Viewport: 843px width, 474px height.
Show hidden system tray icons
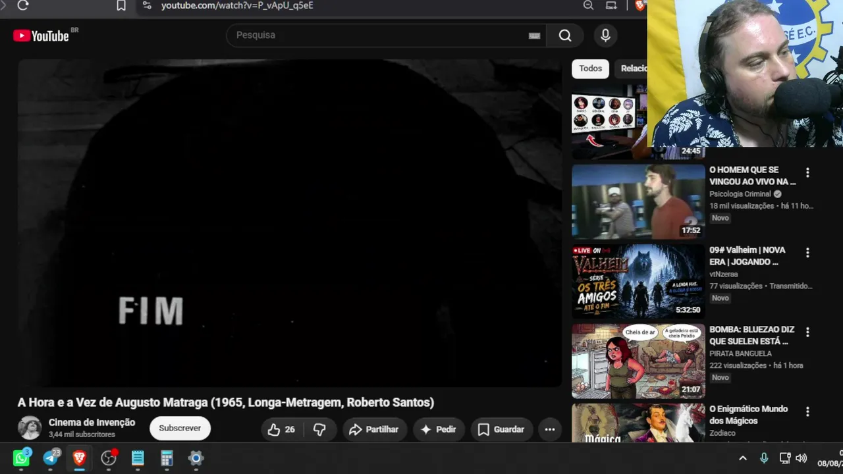point(743,458)
